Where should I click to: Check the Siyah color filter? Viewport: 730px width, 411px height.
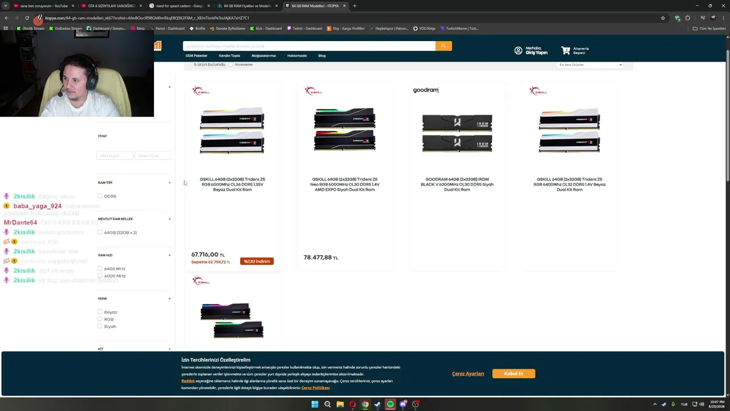[x=100, y=327]
